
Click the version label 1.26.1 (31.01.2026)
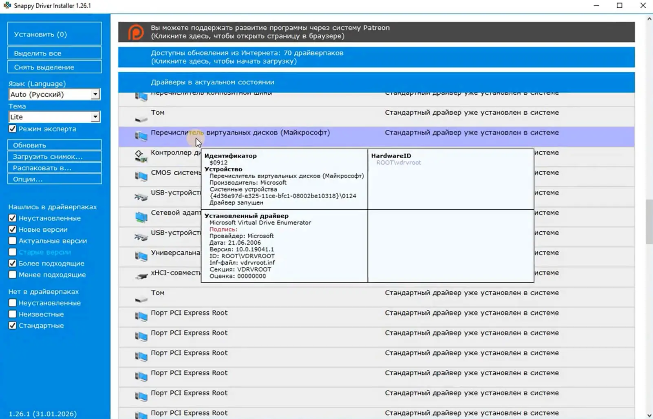pos(43,414)
